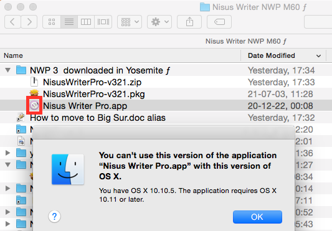Click the date 20-12-22, 00:08

[280, 106]
